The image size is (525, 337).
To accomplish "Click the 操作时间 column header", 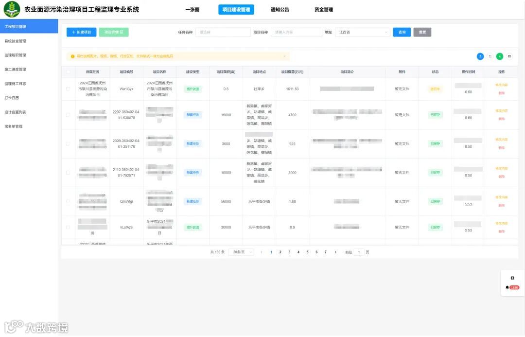I will 469,71.
